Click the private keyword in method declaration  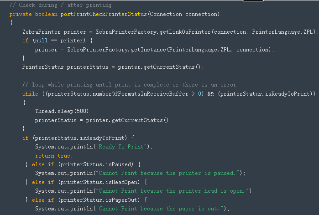pyautogui.click(x=21, y=15)
